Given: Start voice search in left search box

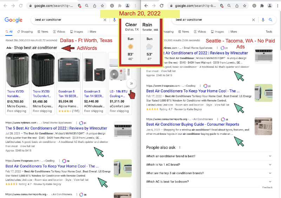Looking at the screenshot, I should tap(115, 20).
